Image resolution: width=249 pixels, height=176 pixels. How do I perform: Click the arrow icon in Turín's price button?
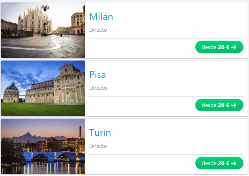point(234,163)
